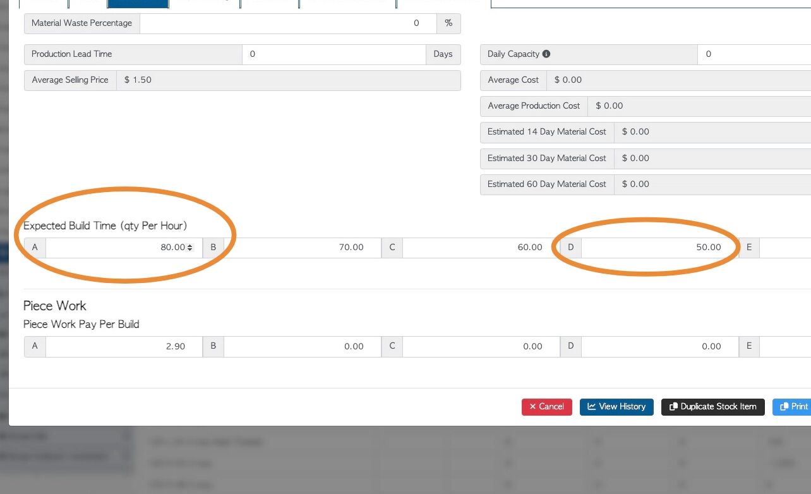Image resolution: width=811 pixels, height=494 pixels.
Task: Click the Piece Work Pay Per Build label
Action: [x=81, y=325]
